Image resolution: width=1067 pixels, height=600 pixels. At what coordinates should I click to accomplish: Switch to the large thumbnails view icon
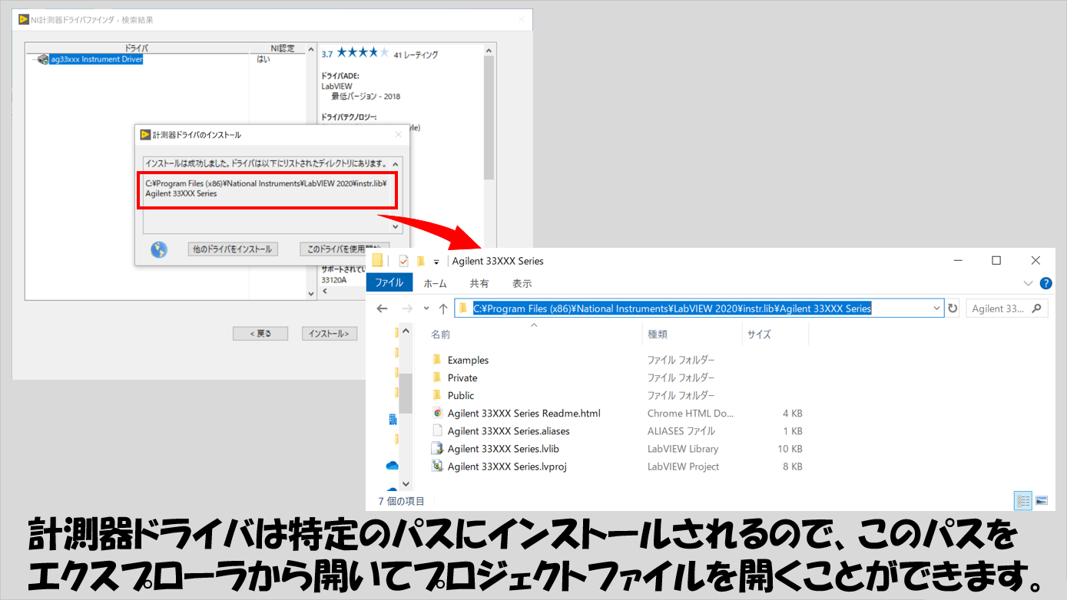pyautogui.click(x=1042, y=500)
